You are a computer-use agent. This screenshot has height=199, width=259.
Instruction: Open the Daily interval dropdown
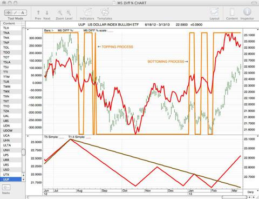251,192
